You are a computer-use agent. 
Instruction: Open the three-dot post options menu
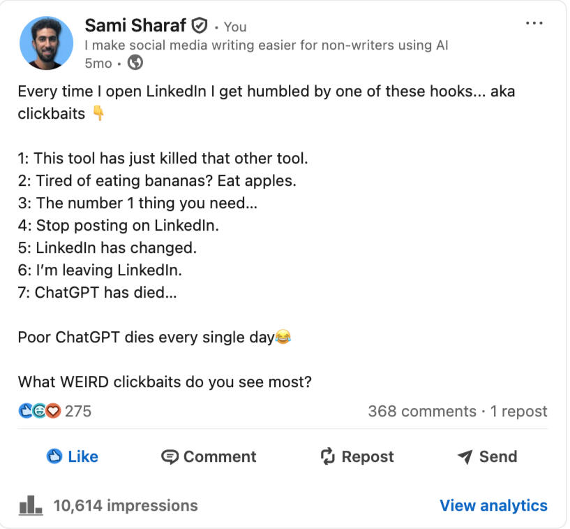(x=534, y=23)
